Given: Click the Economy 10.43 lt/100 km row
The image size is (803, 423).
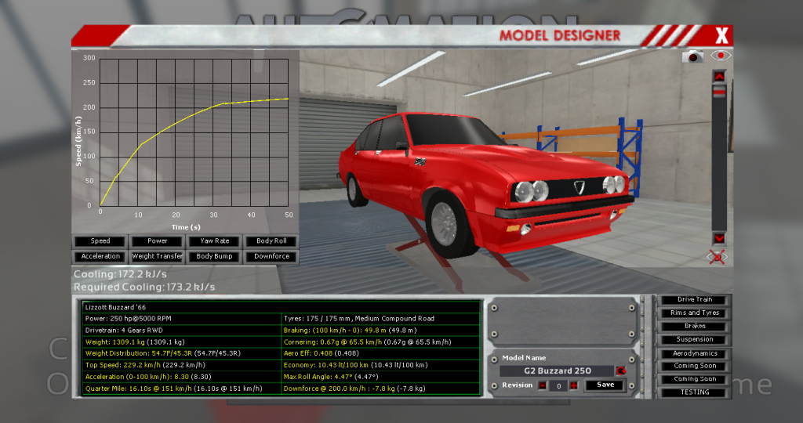Looking at the screenshot, I should [x=381, y=365].
